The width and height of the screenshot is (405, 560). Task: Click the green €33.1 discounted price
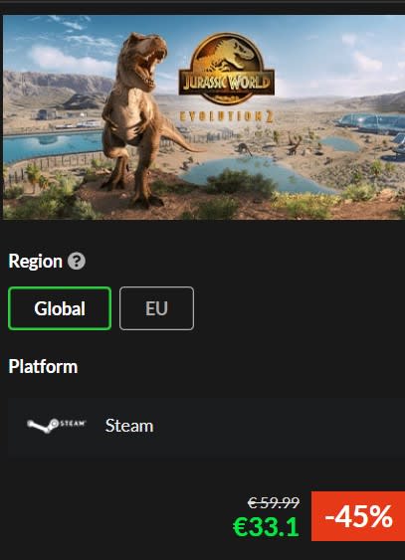point(266,527)
